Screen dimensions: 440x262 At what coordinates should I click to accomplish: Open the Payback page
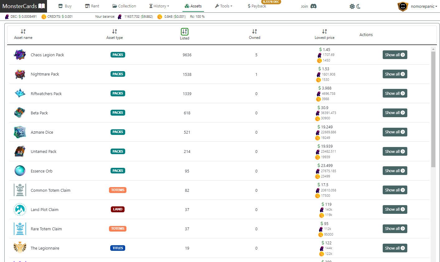(x=257, y=6)
